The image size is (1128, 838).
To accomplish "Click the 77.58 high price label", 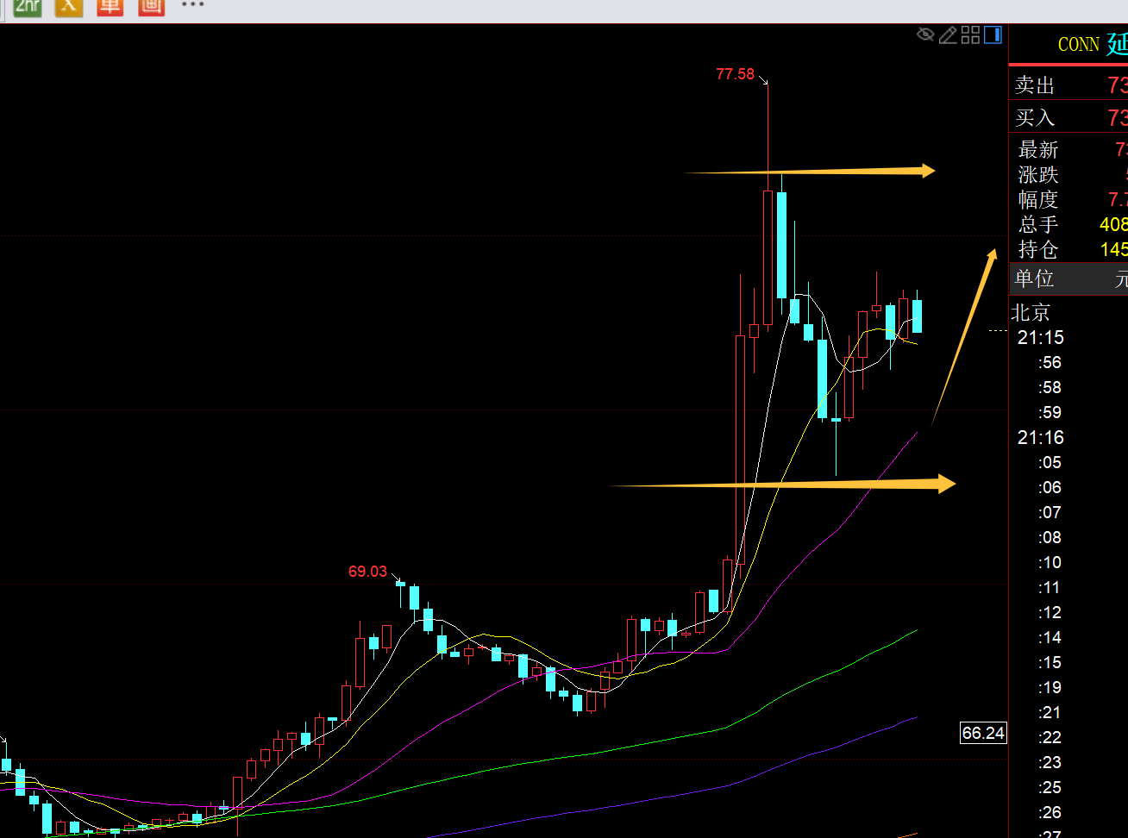I will coord(735,74).
